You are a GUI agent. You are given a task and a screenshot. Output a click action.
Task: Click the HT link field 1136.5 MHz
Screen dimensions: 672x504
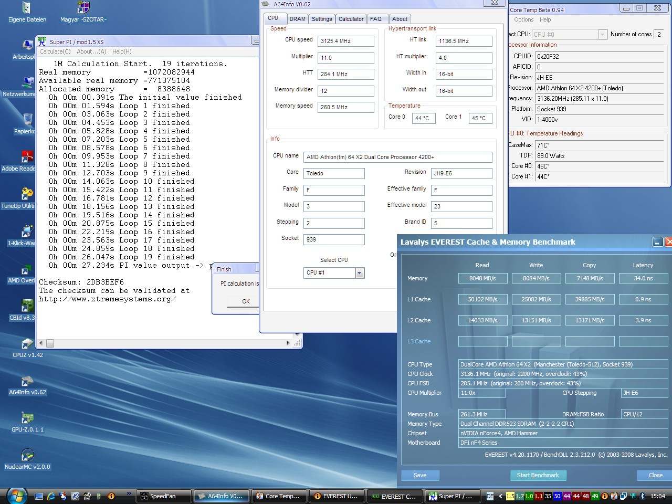pyautogui.click(x=464, y=41)
